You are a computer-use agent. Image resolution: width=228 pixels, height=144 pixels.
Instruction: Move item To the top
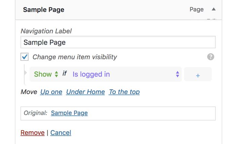click(x=124, y=92)
